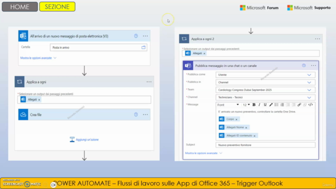Click text color pen icon
The height and width of the screenshot is (189, 336).
(271, 105)
